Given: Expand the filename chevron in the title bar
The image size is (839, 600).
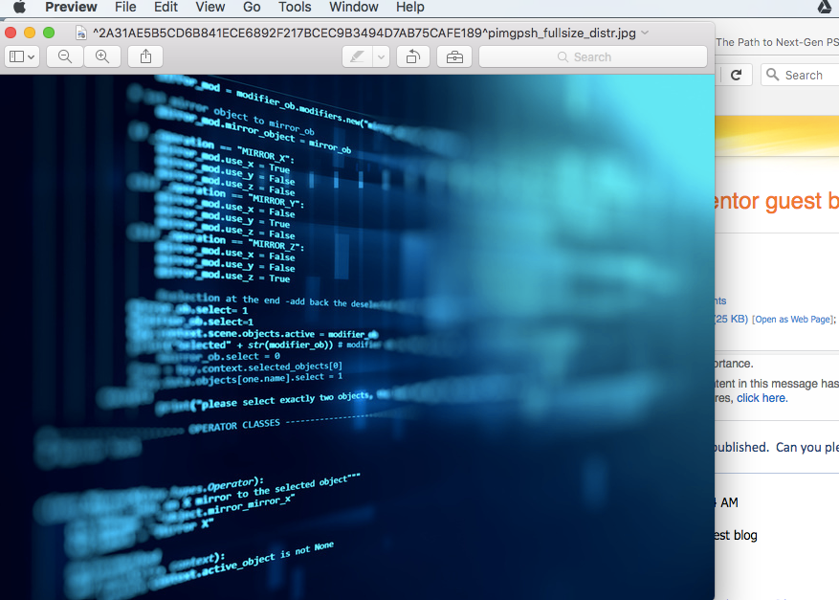Looking at the screenshot, I should pyautogui.click(x=646, y=32).
